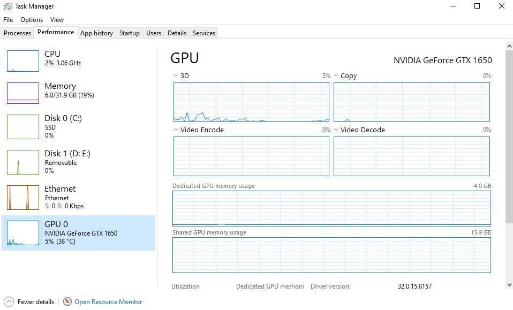
Task: Click the Task Manager title bar icon
Action: point(7,6)
